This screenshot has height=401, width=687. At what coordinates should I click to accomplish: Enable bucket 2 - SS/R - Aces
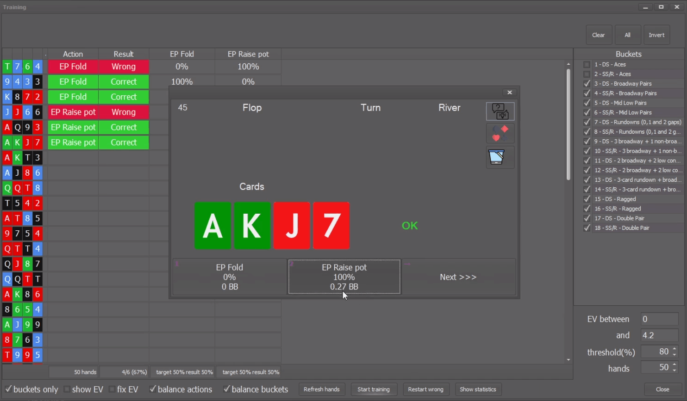(x=587, y=74)
